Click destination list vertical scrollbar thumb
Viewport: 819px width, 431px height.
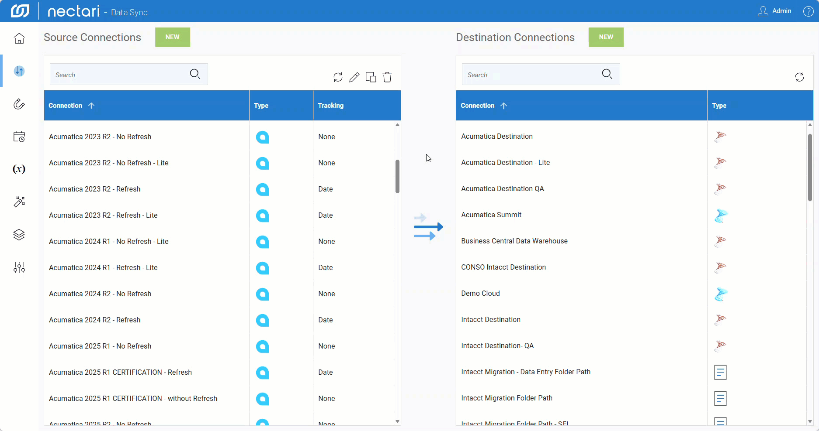pyautogui.click(x=810, y=168)
